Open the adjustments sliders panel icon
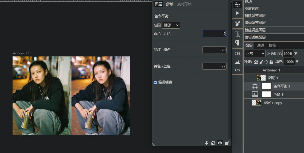The image size is (304, 153). [237, 5]
